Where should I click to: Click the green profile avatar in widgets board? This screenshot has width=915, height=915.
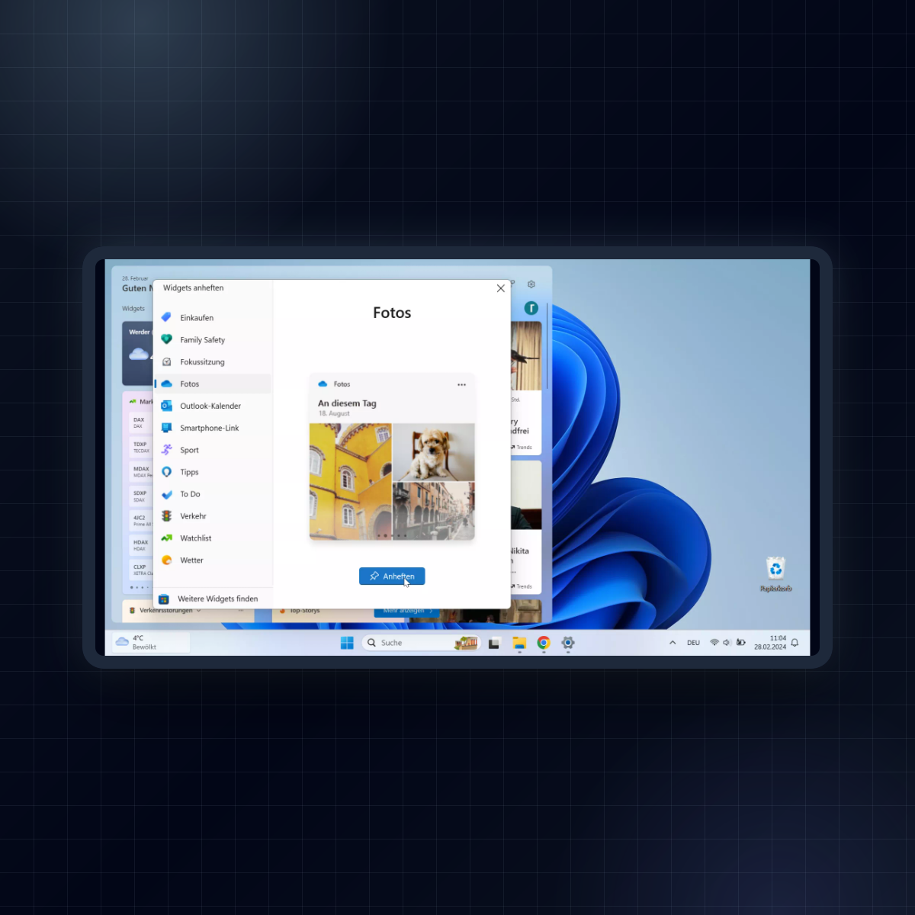(x=531, y=308)
